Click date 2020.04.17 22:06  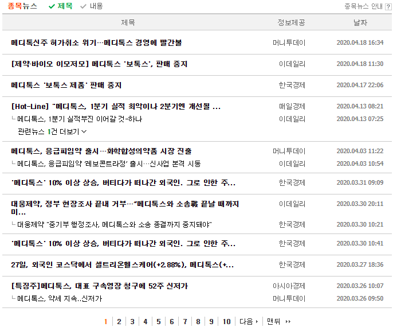pos(360,85)
